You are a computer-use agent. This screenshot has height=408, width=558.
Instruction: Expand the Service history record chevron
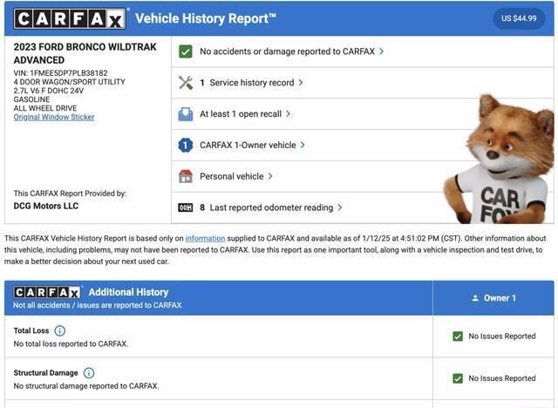point(301,83)
